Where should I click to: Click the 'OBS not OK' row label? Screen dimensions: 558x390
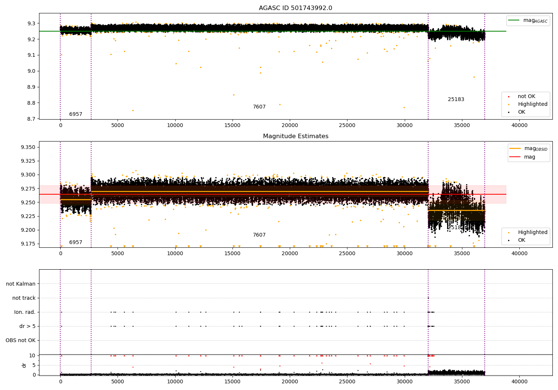tap(21, 341)
